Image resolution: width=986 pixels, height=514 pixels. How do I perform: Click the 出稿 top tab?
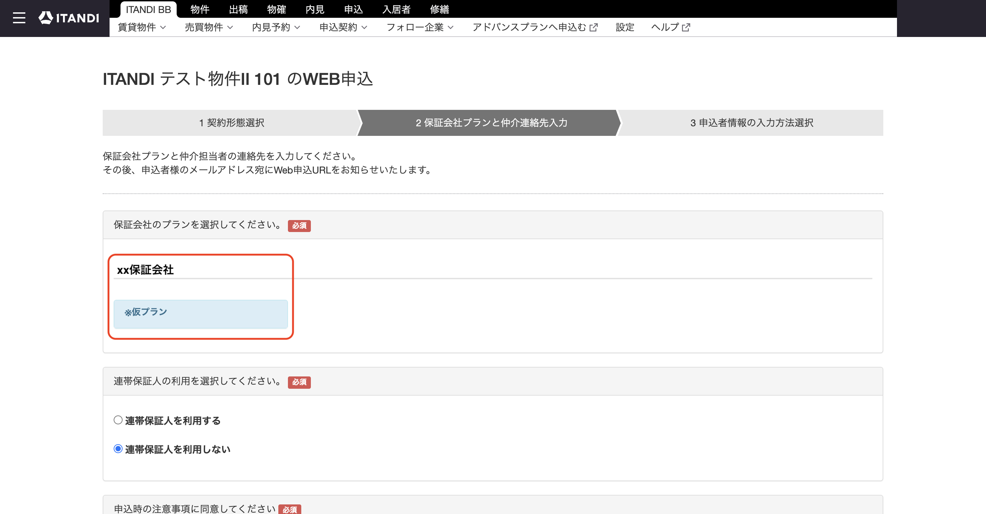[x=239, y=10]
